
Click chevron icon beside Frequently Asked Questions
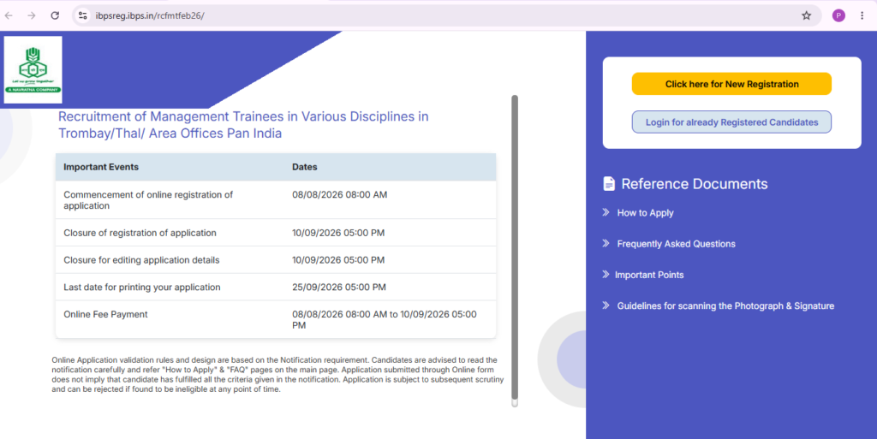point(606,243)
